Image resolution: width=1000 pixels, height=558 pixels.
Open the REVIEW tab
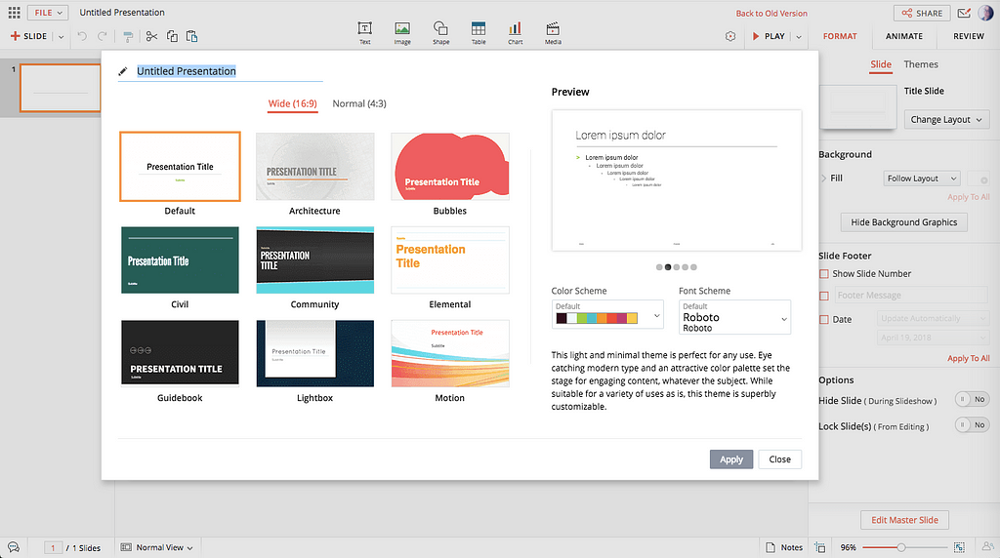(968, 36)
